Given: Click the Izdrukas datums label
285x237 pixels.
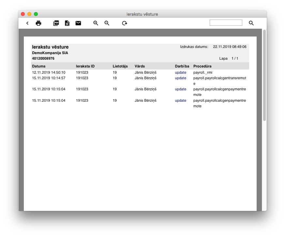Looking at the screenshot, I should tap(194, 47).
